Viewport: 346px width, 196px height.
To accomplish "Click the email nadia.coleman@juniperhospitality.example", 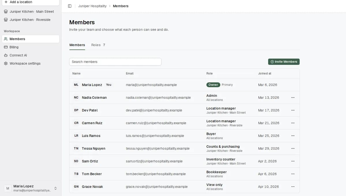I will 158,97.
